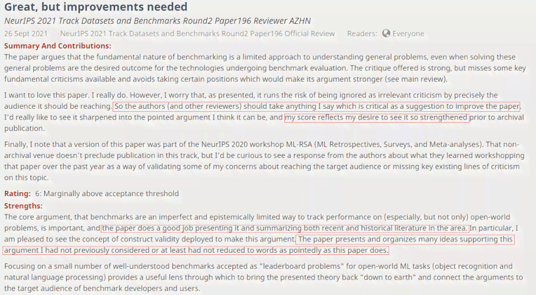This screenshot has width=536, height=295.
Task: Click highlighted phrase "my score reflects my desire"
Action: [377, 117]
